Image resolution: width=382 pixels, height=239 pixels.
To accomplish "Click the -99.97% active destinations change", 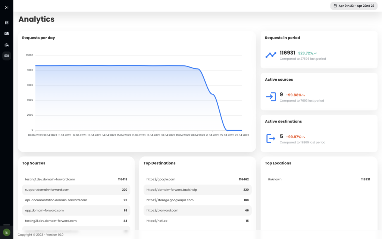I will [x=294, y=137].
